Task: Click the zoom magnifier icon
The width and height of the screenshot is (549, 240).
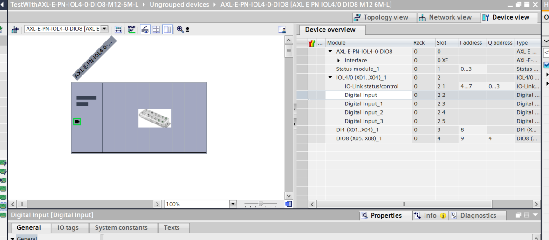Action: tap(180, 29)
